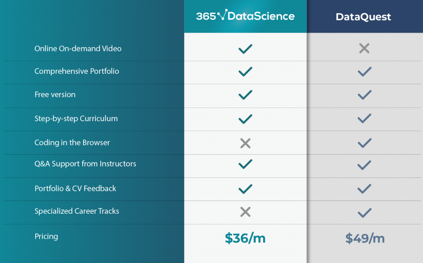Viewport: 423px width, 263px height.
Task: Click 365 DataScience Free version checkmark
Action: [x=245, y=95]
